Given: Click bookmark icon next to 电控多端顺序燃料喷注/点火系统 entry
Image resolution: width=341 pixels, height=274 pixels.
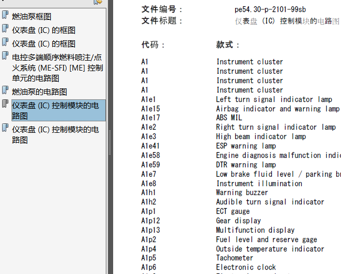Looking at the screenshot, I should click(5, 55).
